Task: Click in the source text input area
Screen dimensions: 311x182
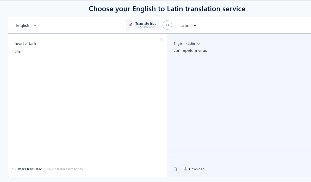Action: coord(87,99)
